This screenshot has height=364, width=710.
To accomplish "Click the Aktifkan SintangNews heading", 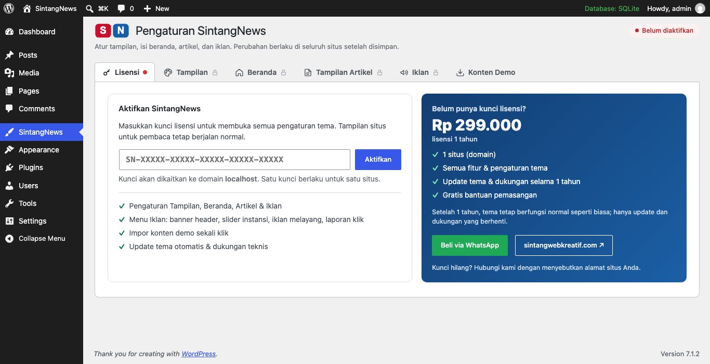I will pyautogui.click(x=160, y=109).
